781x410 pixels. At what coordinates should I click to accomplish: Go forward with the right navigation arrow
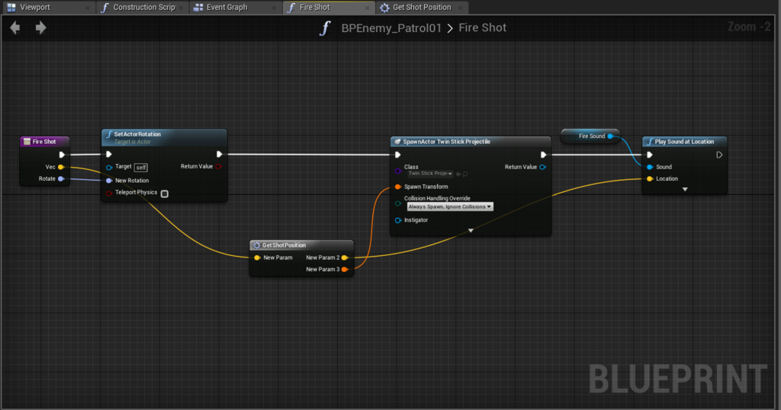[41, 28]
